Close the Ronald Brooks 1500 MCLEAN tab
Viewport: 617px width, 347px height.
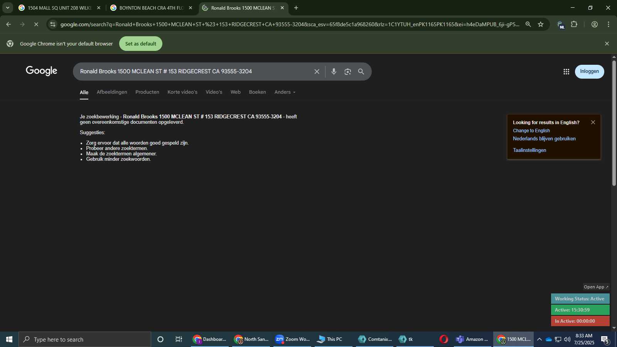coord(282,8)
